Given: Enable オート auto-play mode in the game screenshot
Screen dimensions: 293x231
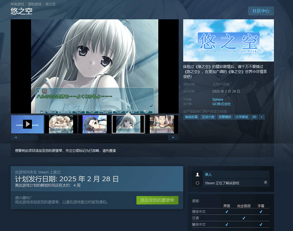Looking at the screenshot, I should click(x=120, y=112).
